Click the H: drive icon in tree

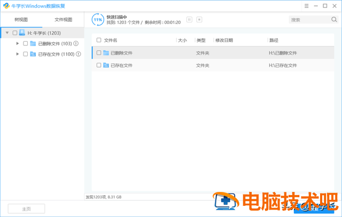[22, 33]
